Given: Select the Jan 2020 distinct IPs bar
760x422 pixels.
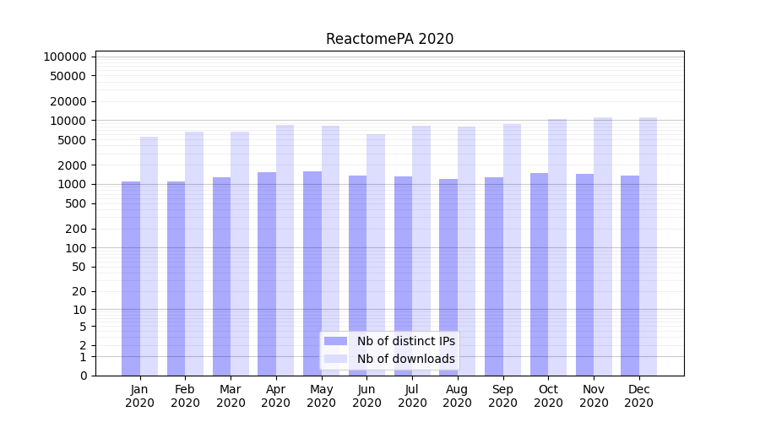Looking at the screenshot, I should point(131,279).
